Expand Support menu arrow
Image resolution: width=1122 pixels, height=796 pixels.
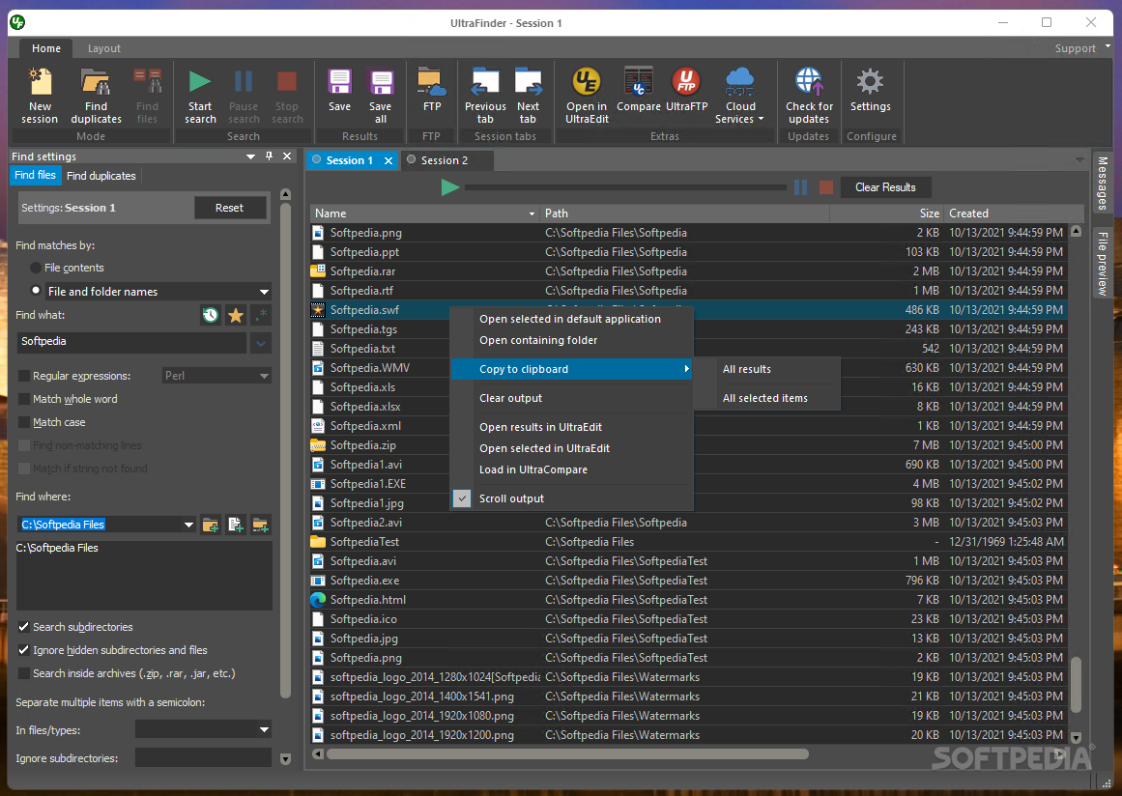[1108, 47]
